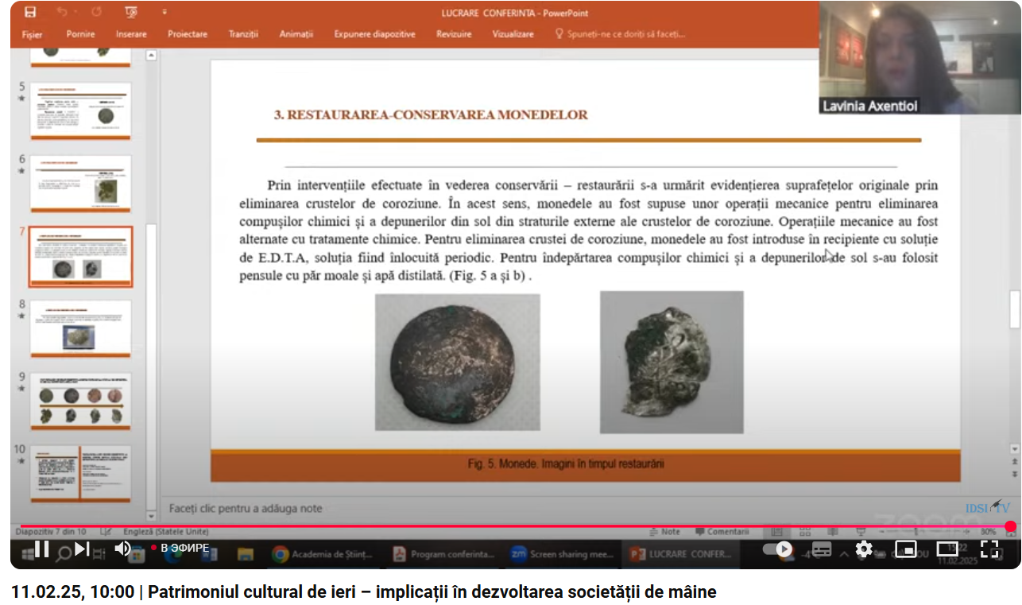Viewport: 1022px width, 605px height.
Task: Select slide 5 thumbnail
Action: [x=80, y=111]
